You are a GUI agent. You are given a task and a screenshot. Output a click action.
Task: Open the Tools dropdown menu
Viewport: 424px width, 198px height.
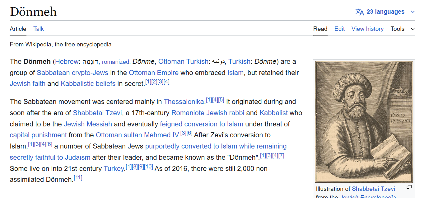pyautogui.click(x=403, y=29)
